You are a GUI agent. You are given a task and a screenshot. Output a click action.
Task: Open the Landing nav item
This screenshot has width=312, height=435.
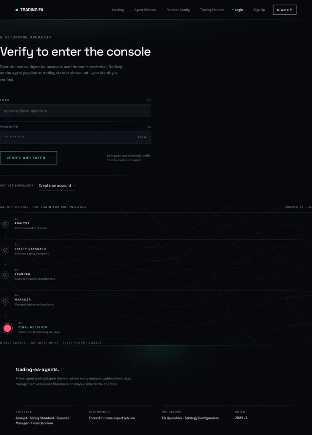(x=118, y=10)
